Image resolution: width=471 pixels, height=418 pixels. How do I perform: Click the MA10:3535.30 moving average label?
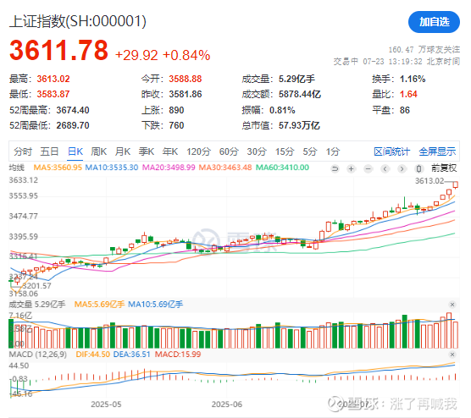(112, 168)
